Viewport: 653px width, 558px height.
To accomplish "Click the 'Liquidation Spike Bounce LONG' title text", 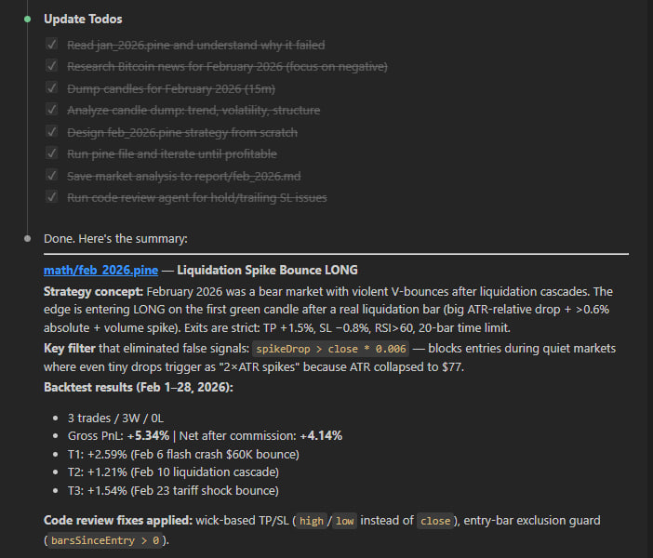I will (x=267, y=271).
